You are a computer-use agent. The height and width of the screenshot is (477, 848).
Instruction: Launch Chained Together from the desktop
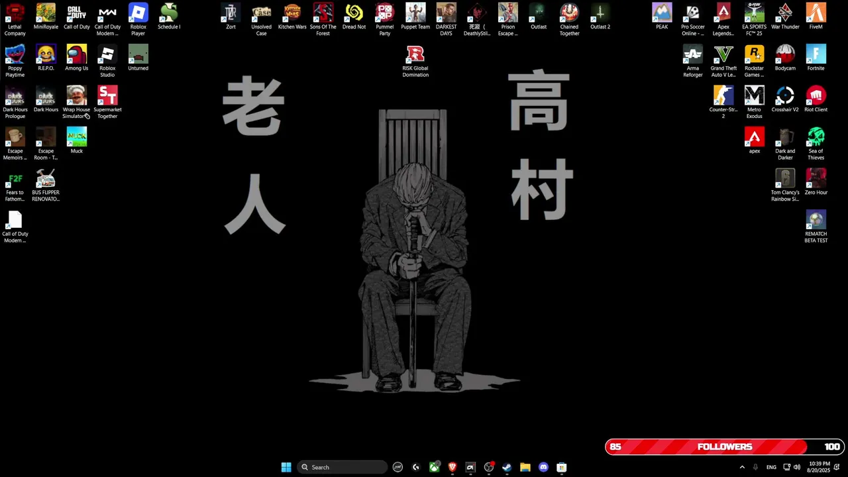569,19
